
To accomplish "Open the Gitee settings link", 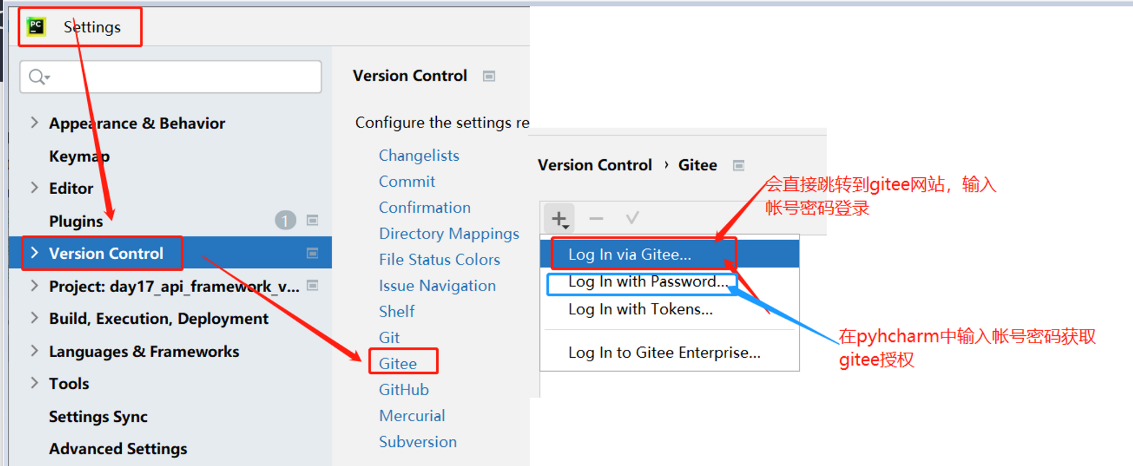I will (x=398, y=364).
